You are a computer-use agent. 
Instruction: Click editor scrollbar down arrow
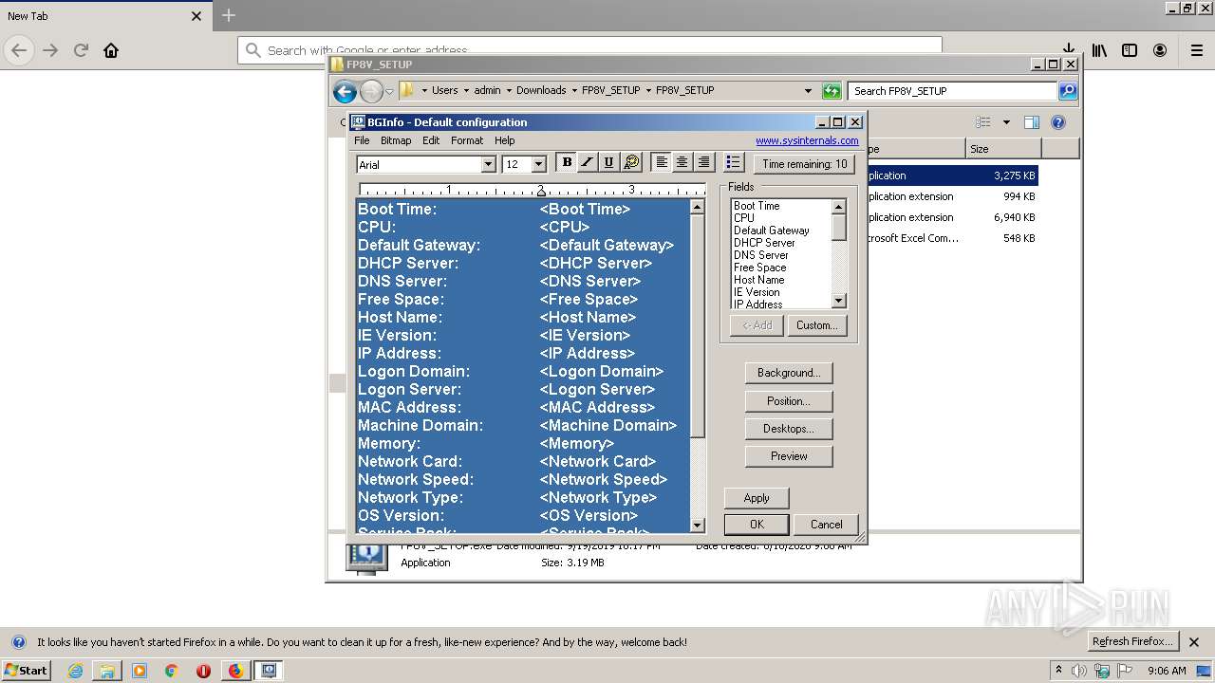coord(698,525)
